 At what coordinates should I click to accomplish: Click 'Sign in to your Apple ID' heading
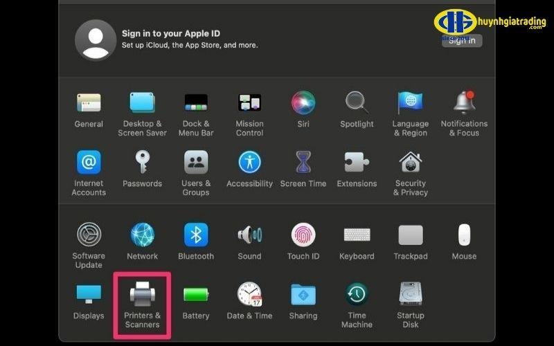(171, 33)
